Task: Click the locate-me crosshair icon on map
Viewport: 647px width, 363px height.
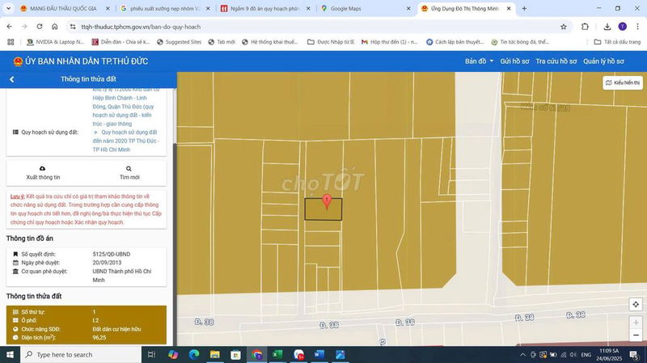Action: [636, 304]
